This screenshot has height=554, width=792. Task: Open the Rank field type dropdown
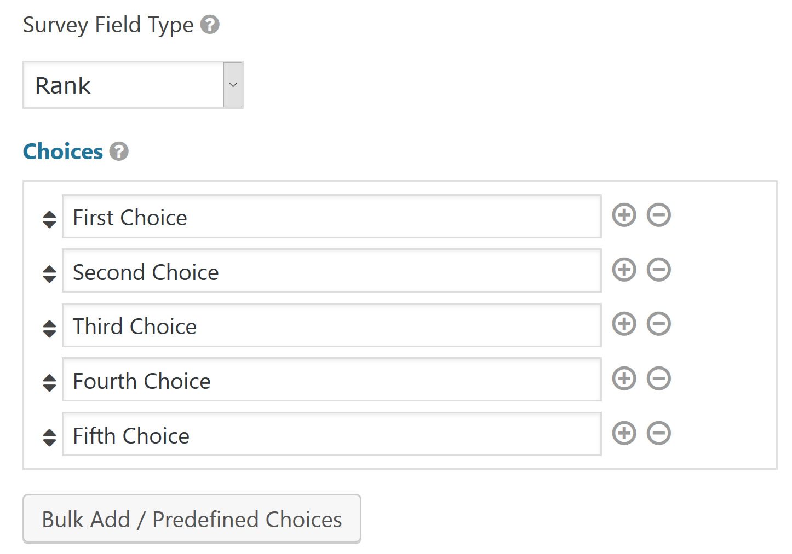(133, 85)
